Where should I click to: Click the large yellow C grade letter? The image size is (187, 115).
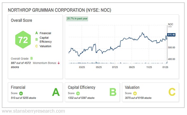pos(172,92)
